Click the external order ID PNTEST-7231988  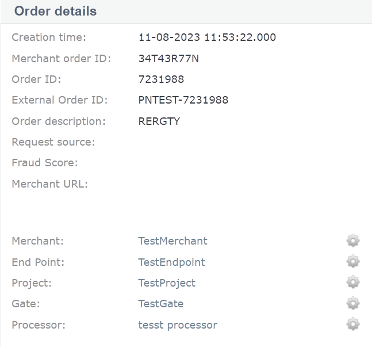183,100
